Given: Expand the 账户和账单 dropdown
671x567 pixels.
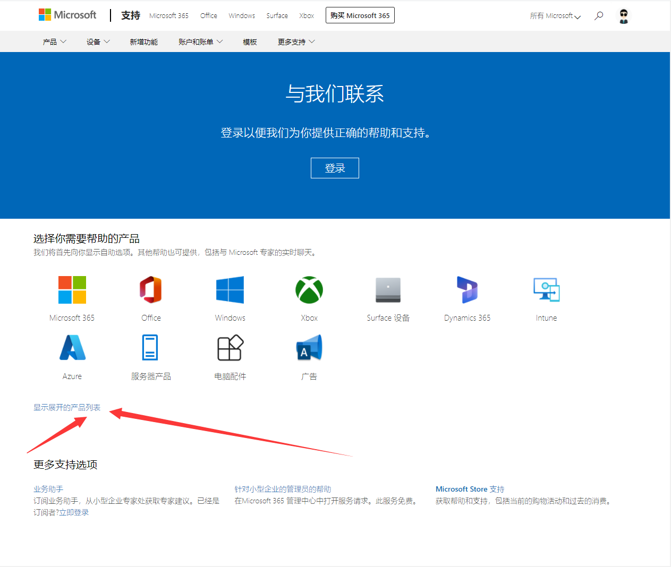Looking at the screenshot, I should tap(200, 41).
